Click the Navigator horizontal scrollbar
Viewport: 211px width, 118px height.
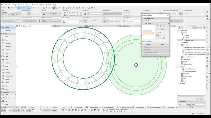point(191,96)
